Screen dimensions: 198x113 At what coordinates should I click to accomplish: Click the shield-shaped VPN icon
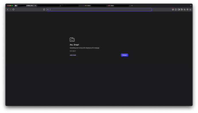187,9
